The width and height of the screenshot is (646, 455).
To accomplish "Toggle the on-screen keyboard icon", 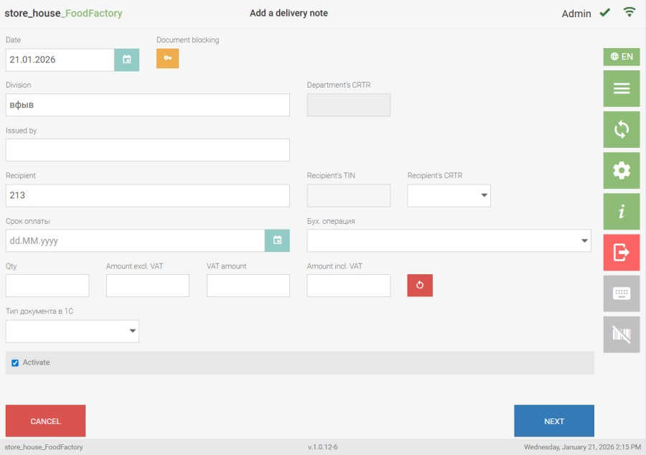I will click(621, 294).
